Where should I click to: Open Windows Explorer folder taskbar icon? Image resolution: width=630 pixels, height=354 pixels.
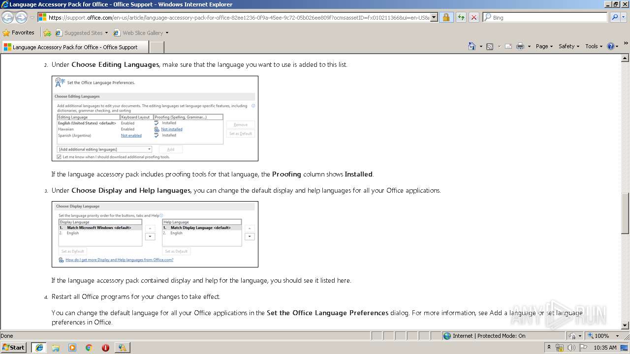(x=56, y=347)
